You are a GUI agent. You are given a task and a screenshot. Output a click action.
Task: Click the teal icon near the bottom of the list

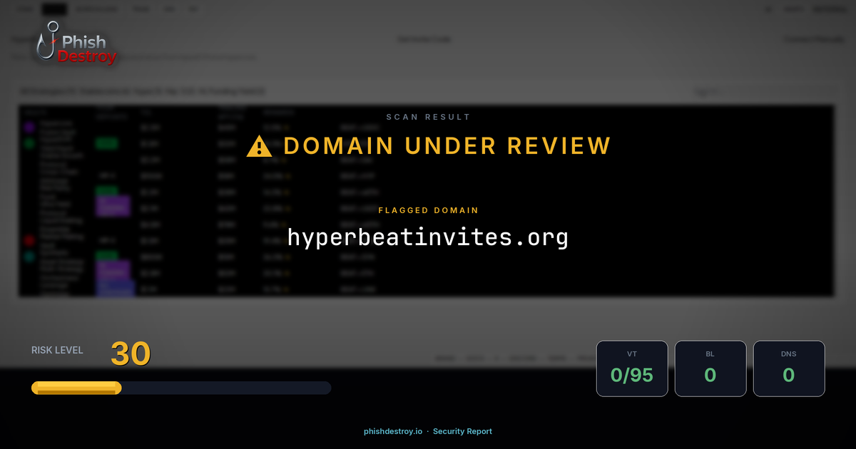point(29,257)
